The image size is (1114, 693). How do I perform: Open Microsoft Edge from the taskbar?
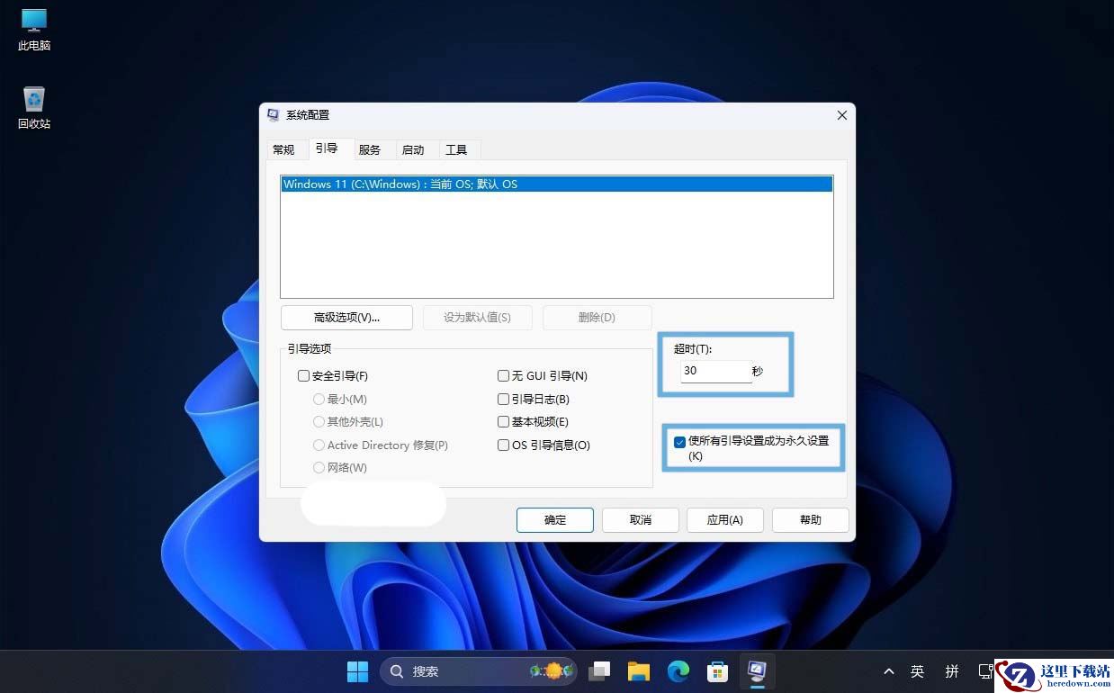[678, 671]
